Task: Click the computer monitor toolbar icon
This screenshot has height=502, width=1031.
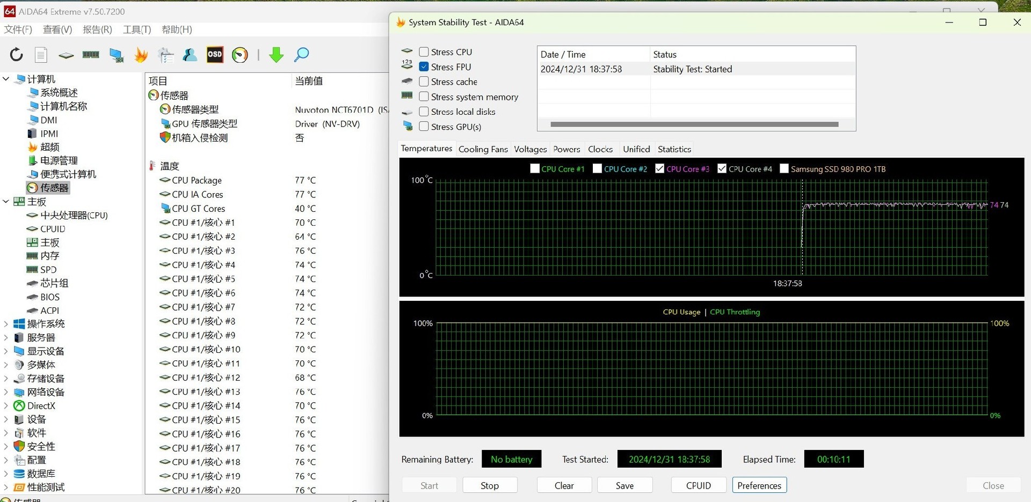Action: tap(116, 55)
